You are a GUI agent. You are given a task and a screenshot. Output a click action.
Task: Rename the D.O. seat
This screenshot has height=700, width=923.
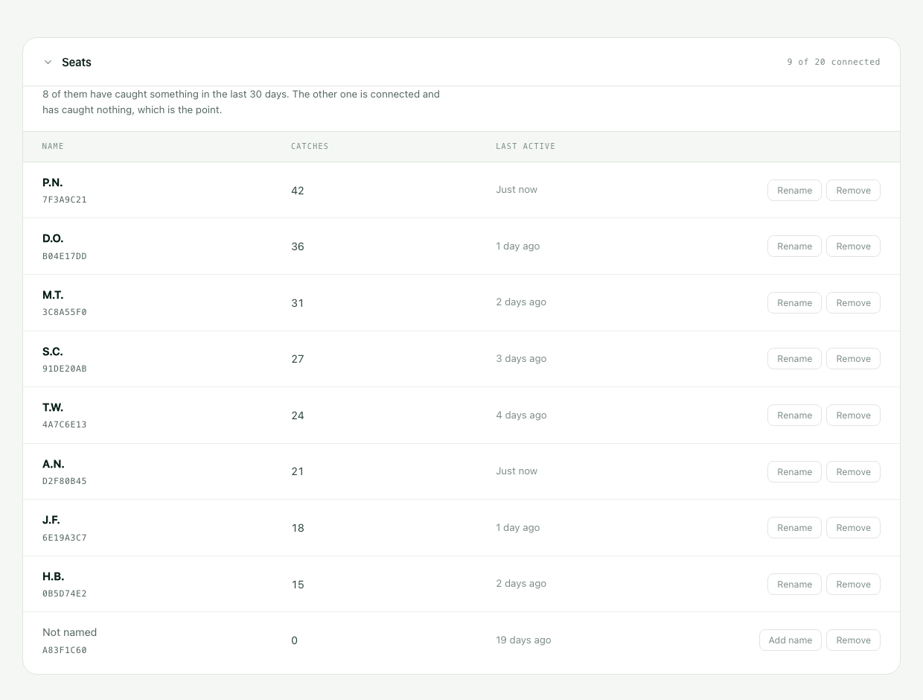click(x=794, y=246)
